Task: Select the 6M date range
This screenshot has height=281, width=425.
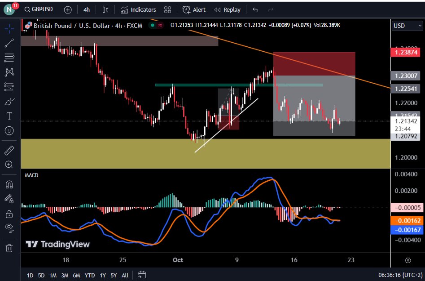Action: coord(76,275)
